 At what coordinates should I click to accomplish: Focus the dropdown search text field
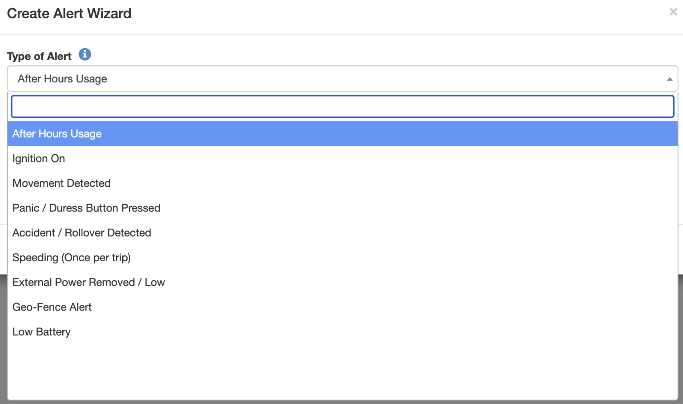pos(342,107)
